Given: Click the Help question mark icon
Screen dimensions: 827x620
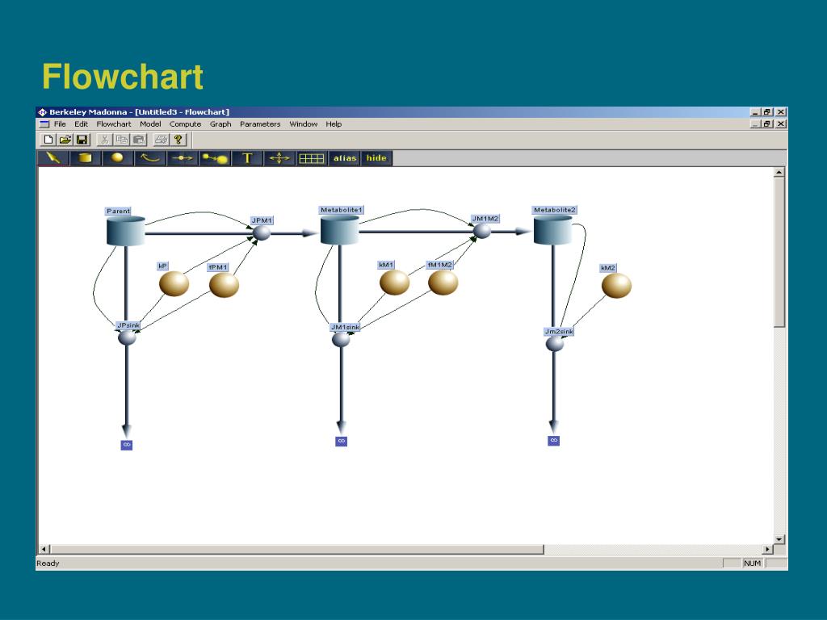Looking at the screenshot, I should [x=178, y=140].
